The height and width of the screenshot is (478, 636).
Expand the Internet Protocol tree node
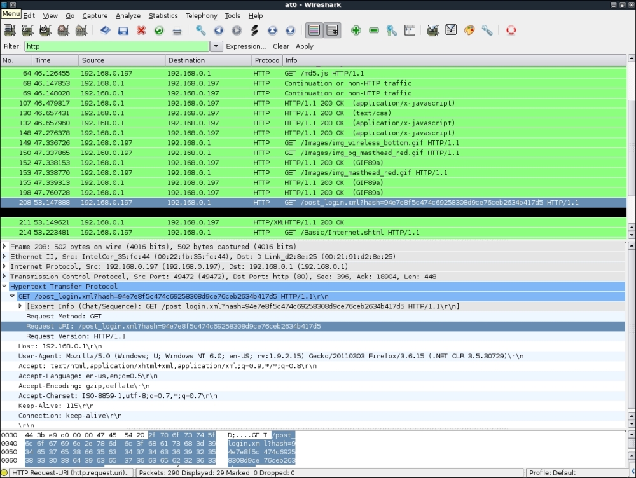[4, 266]
